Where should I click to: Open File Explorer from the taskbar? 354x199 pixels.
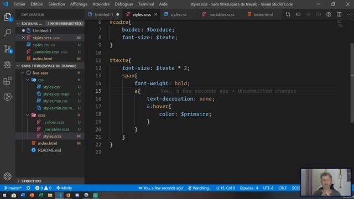click(x=50, y=195)
